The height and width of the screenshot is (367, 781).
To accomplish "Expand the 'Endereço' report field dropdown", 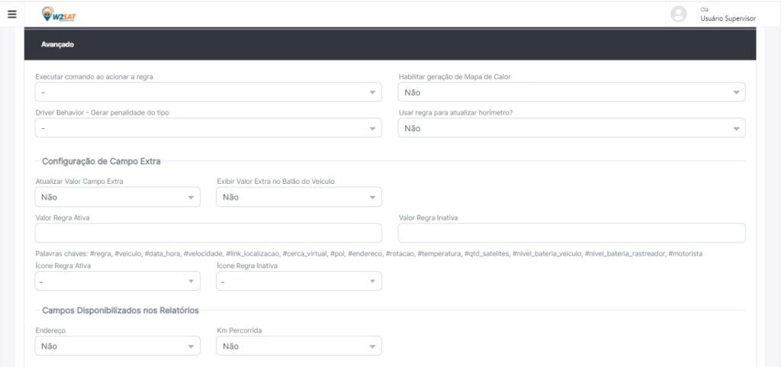I will [x=117, y=346].
